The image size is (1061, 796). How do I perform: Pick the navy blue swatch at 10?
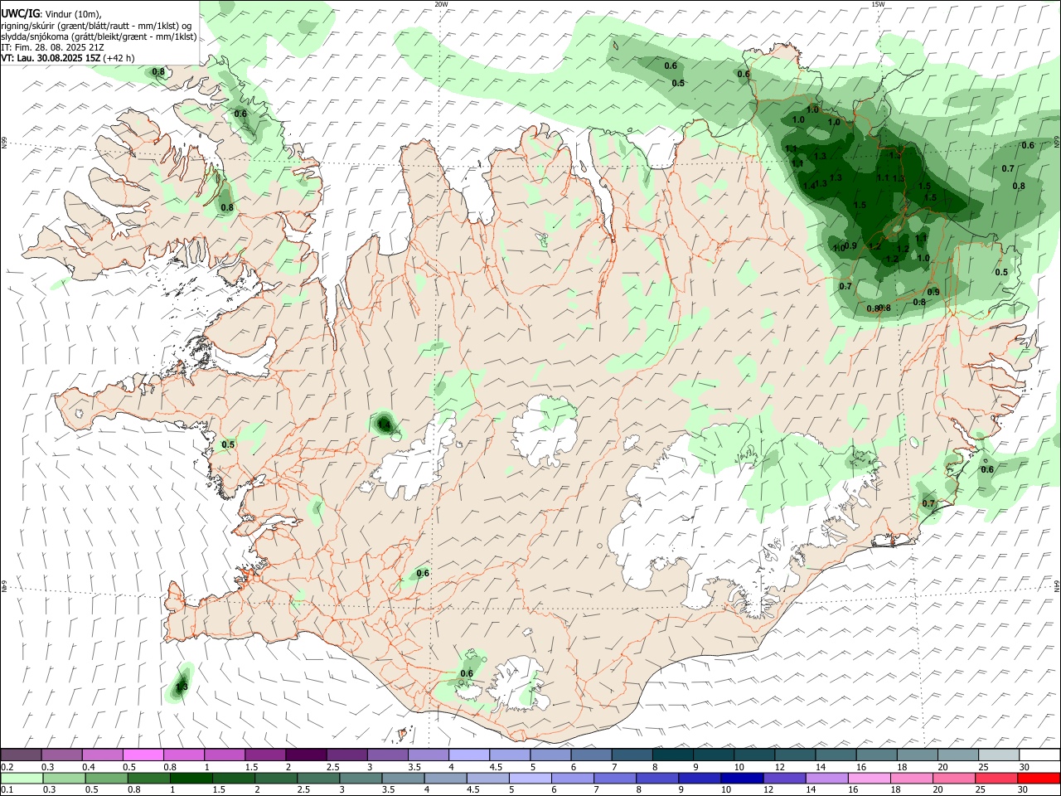coord(740,778)
